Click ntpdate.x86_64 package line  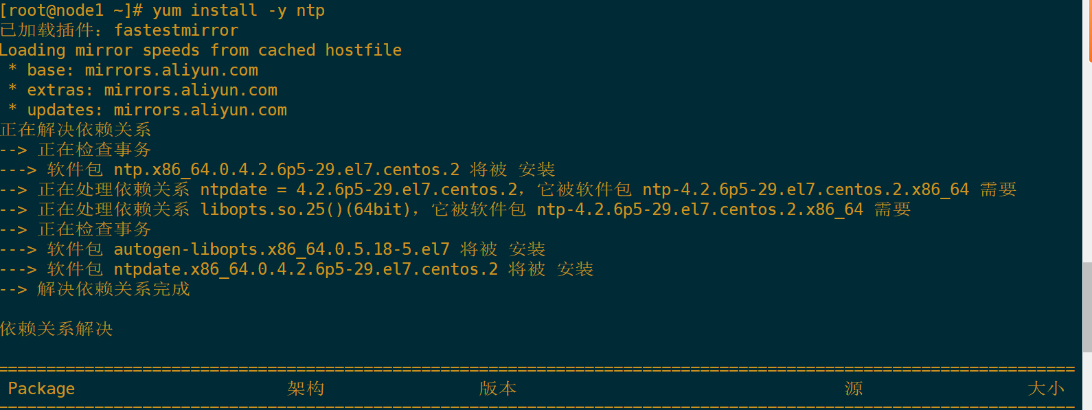tap(297, 269)
